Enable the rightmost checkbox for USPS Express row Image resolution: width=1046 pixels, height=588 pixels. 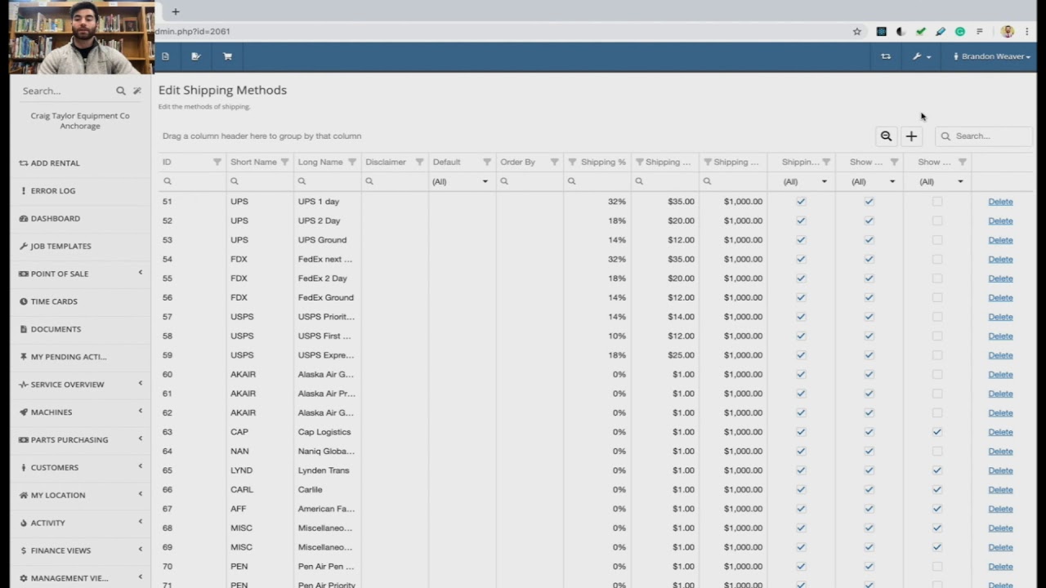click(x=936, y=354)
